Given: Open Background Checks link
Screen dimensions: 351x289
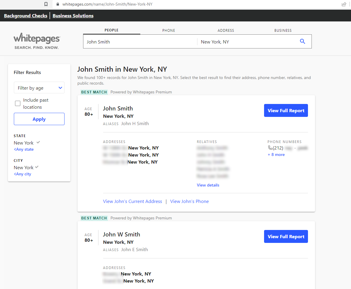Looking at the screenshot, I should coord(26,16).
